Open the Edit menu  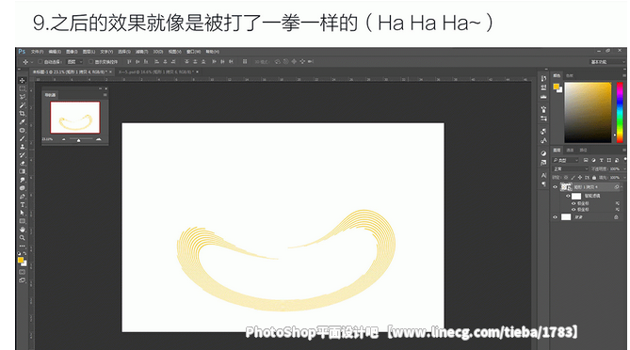pos(55,52)
